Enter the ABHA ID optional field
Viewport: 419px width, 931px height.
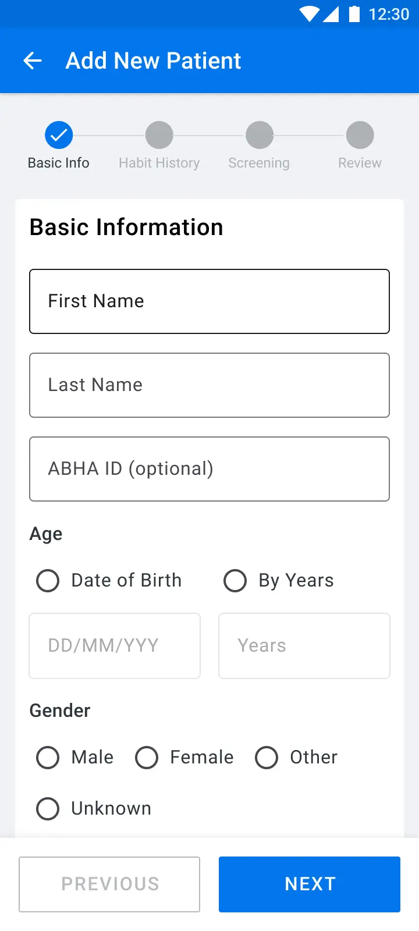pyautogui.click(x=210, y=469)
